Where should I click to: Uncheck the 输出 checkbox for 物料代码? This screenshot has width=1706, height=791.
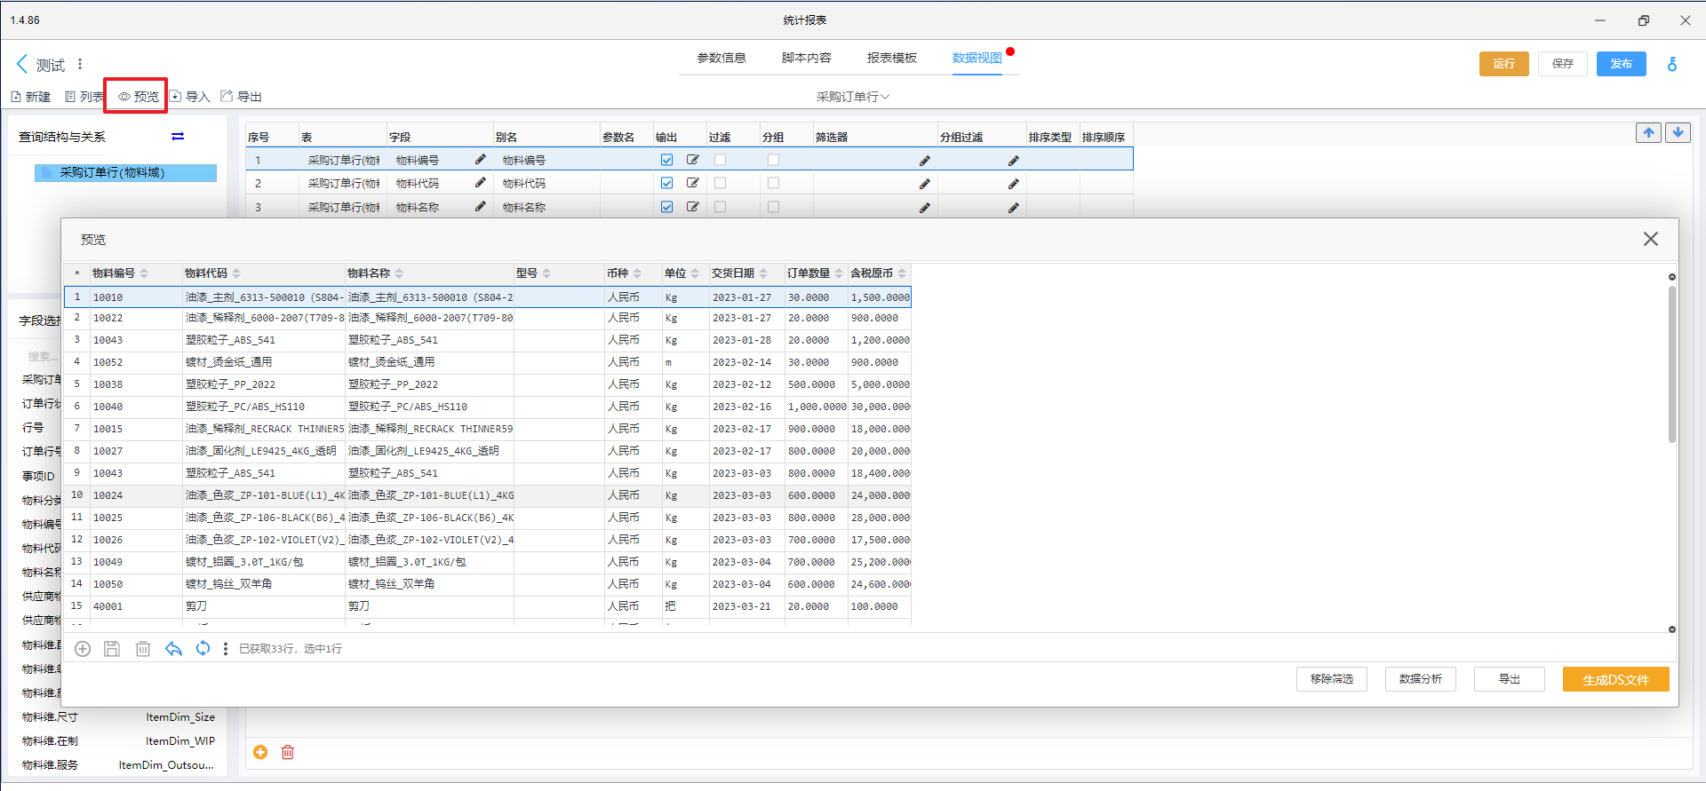tap(667, 183)
